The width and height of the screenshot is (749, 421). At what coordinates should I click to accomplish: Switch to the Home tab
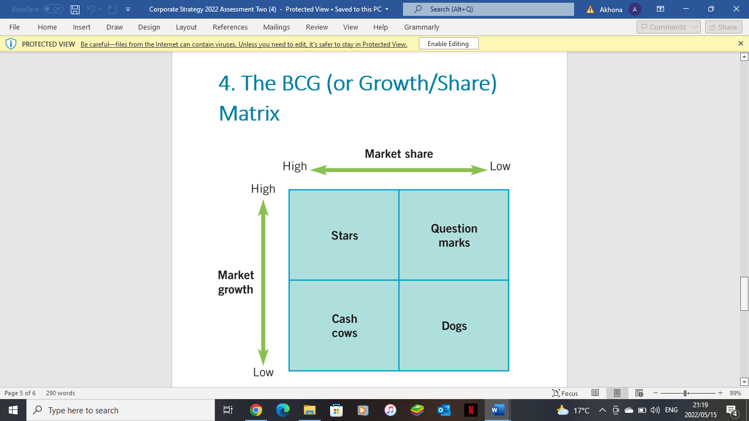click(47, 27)
